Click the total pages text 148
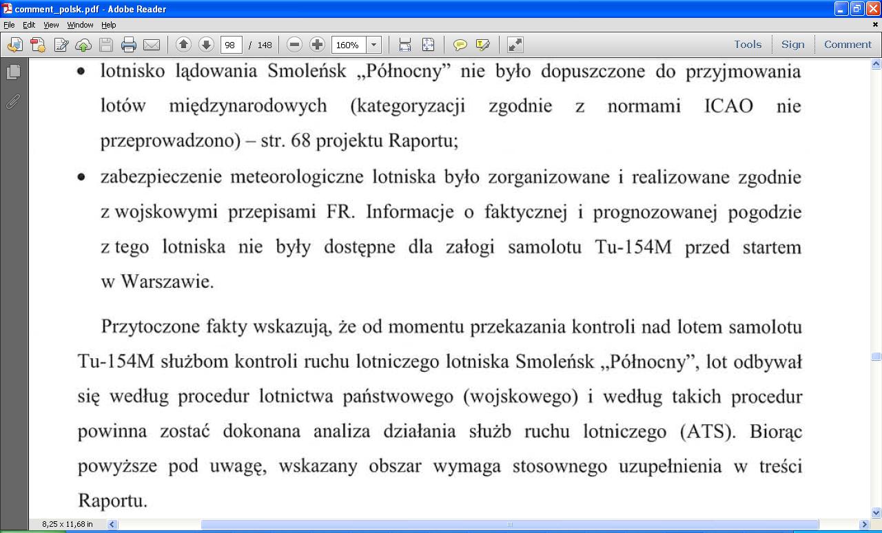 coord(265,45)
